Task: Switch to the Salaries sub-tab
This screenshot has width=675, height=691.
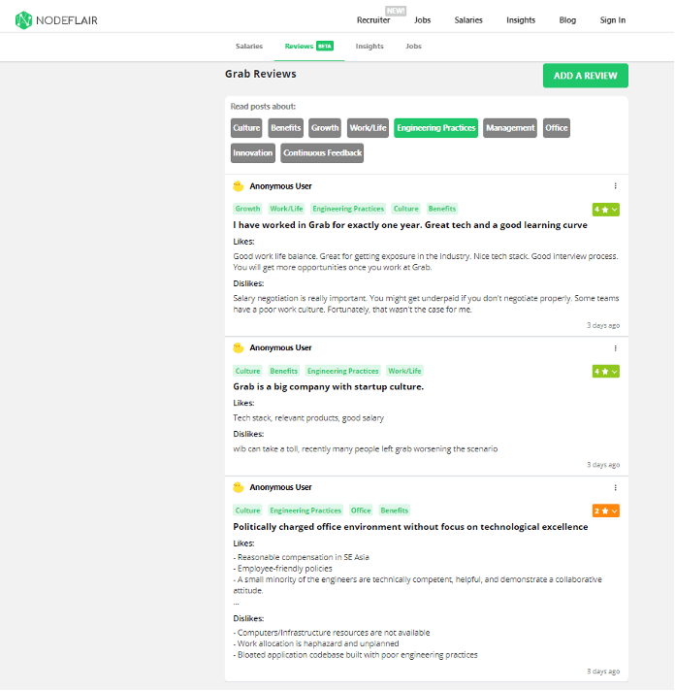Action: click(x=249, y=47)
